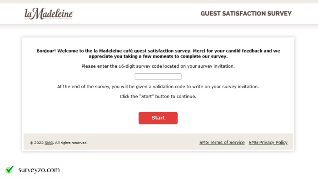
Task: Follow the SMG link in copyright notice
Action: pyautogui.click(x=49, y=143)
